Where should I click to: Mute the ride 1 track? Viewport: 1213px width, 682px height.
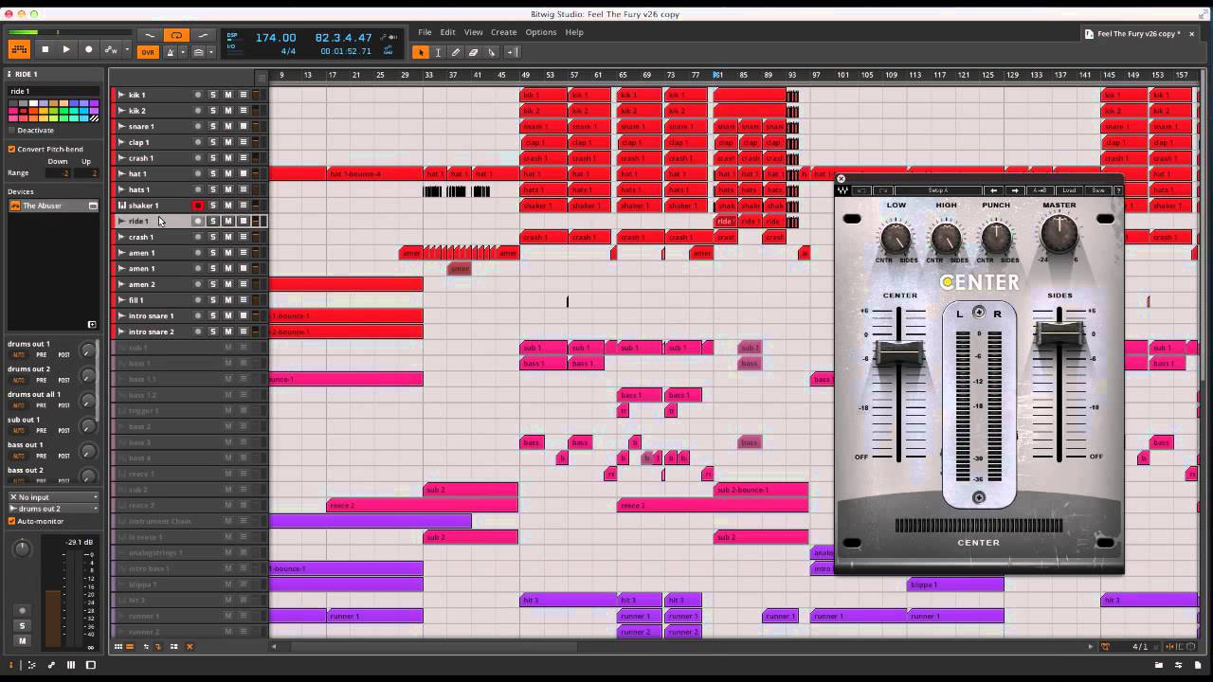pos(228,221)
